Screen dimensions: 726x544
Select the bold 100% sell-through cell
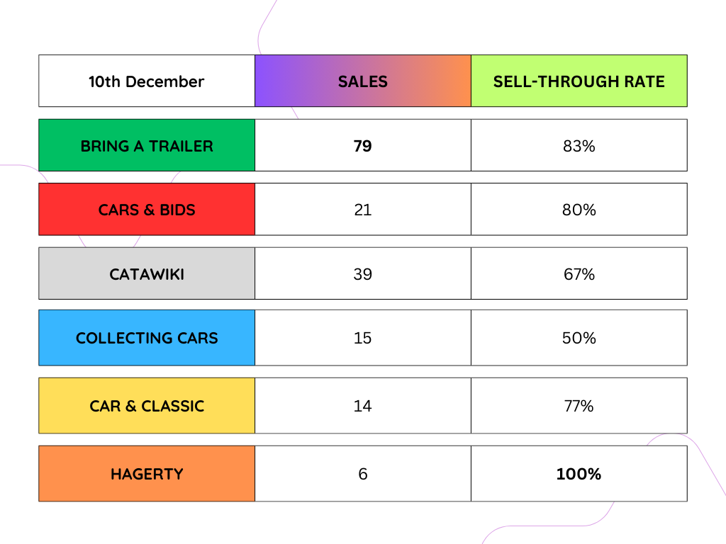[579, 474]
